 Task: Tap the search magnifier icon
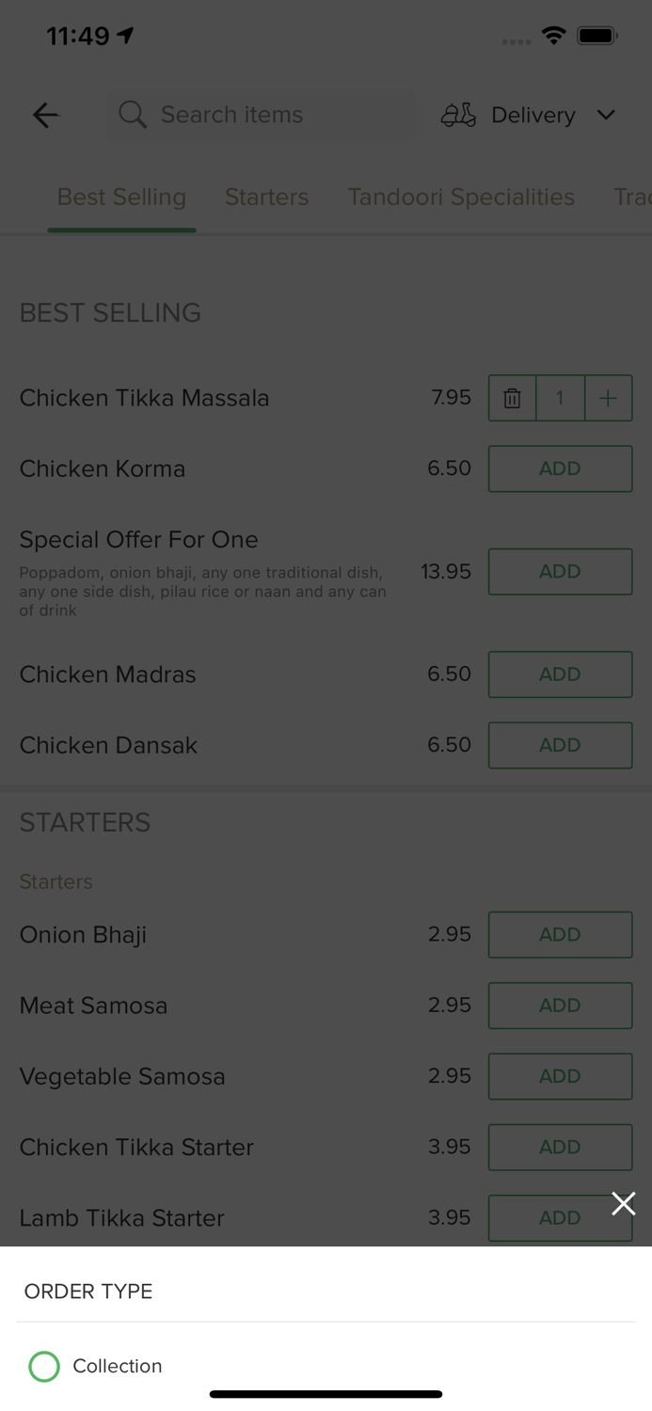(x=132, y=115)
